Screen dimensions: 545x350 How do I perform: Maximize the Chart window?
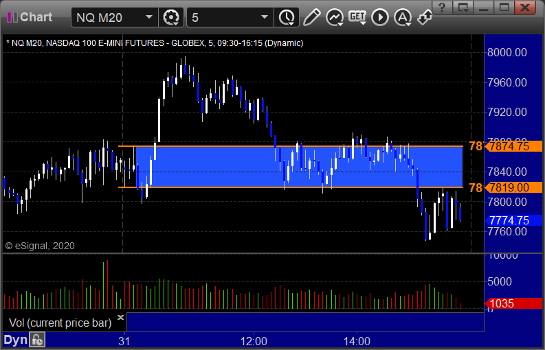coord(504,8)
